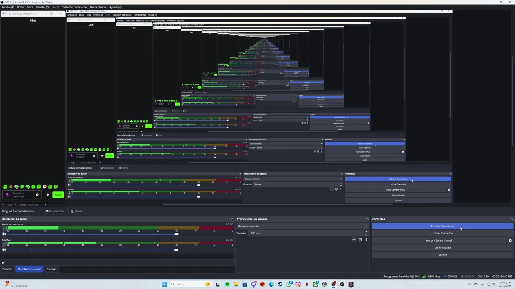Open Audio del escritorio three-dot options

pos(4,229)
